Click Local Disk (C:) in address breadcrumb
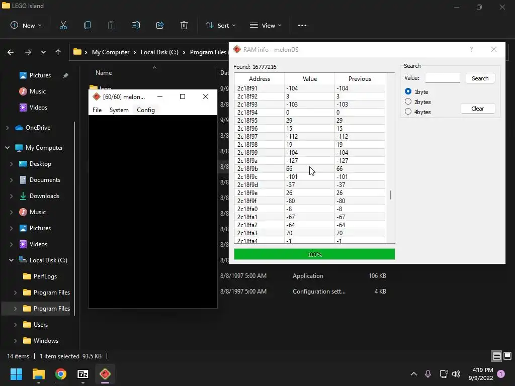515x386 pixels. [x=159, y=52]
